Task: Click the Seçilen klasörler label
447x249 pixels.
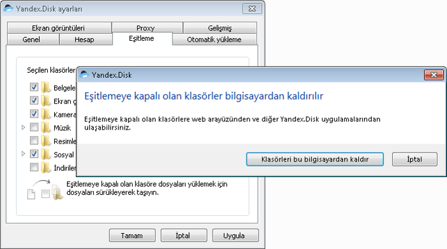Action: (51, 70)
